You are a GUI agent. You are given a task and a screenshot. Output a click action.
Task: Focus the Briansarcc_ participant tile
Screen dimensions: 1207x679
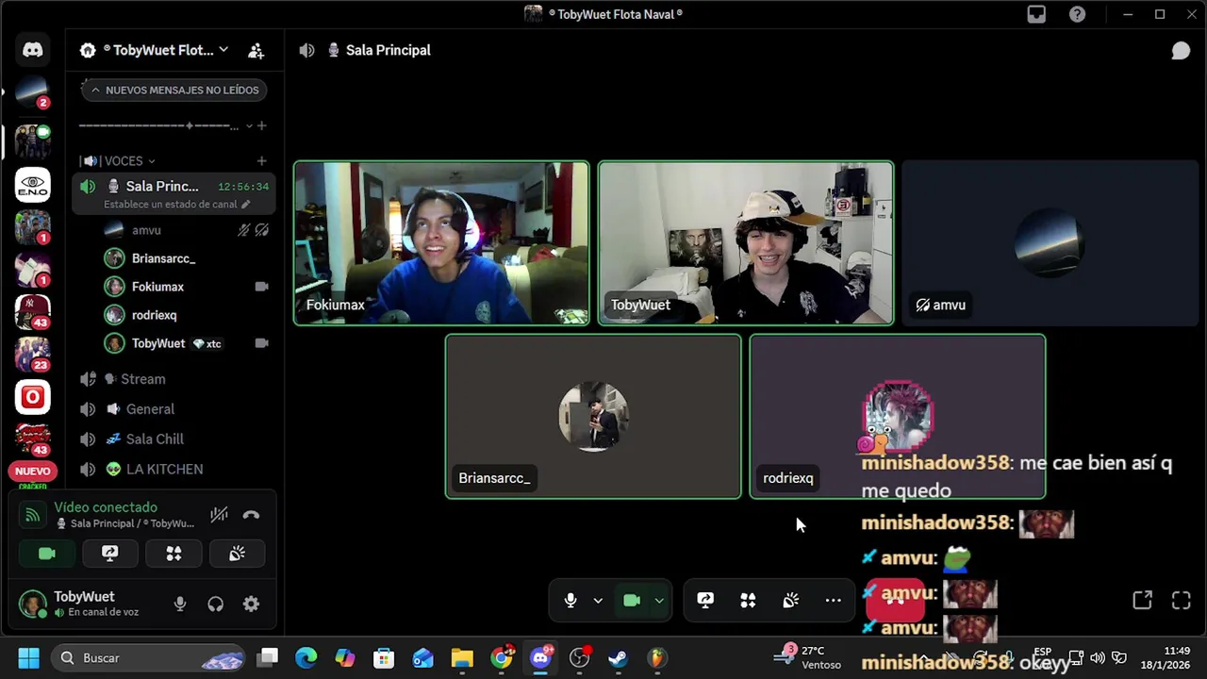593,417
